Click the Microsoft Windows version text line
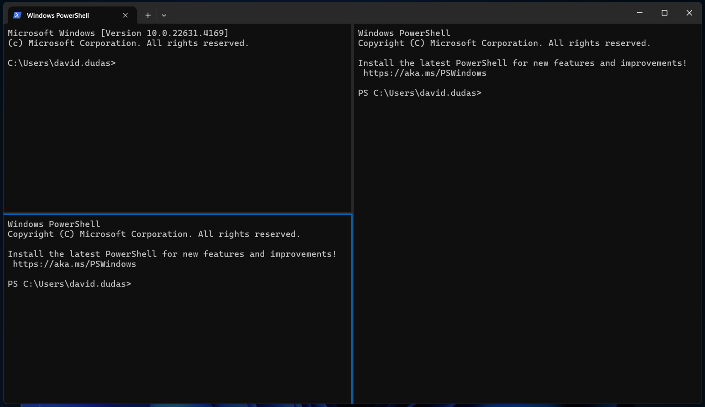Image resolution: width=705 pixels, height=407 pixels. pyautogui.click(x=118, y=33)
